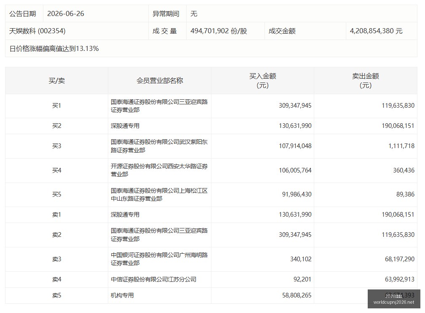Select sell amount 63,992,913

400,279
